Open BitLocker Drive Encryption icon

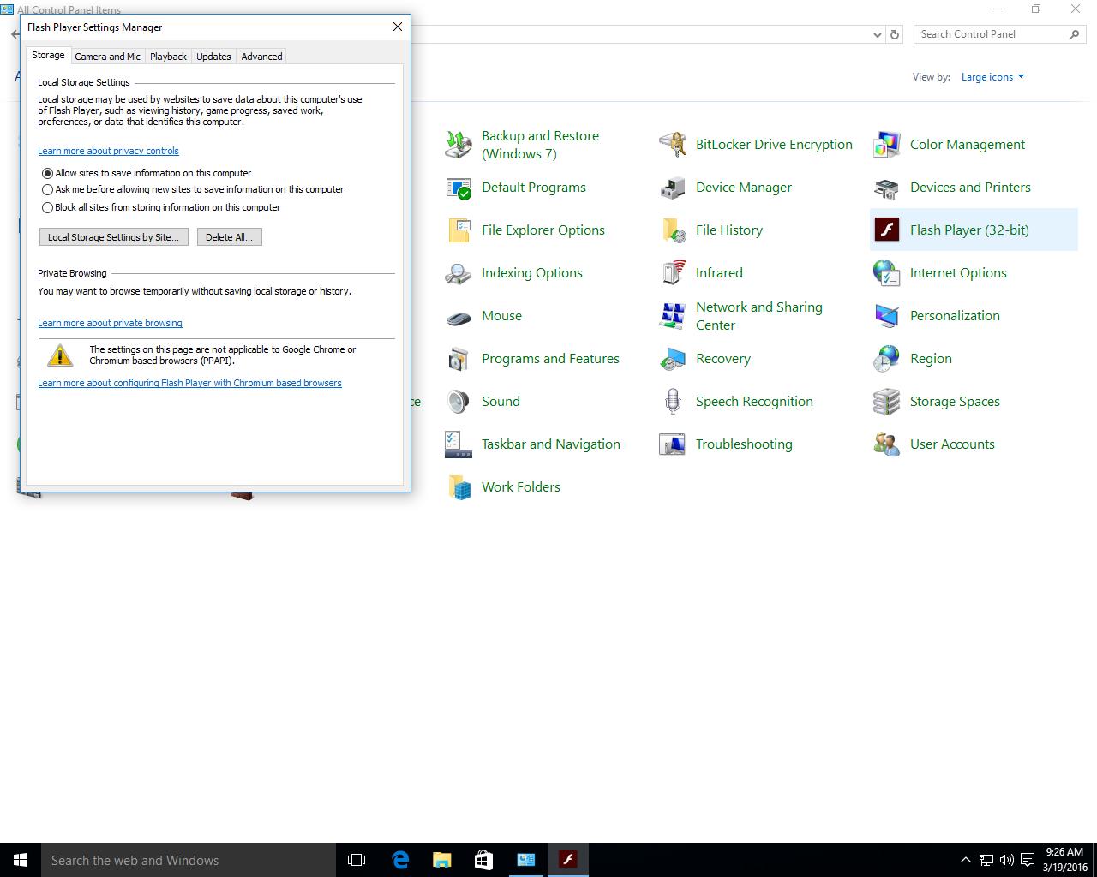pyautogui.click(x=672, y=145)
